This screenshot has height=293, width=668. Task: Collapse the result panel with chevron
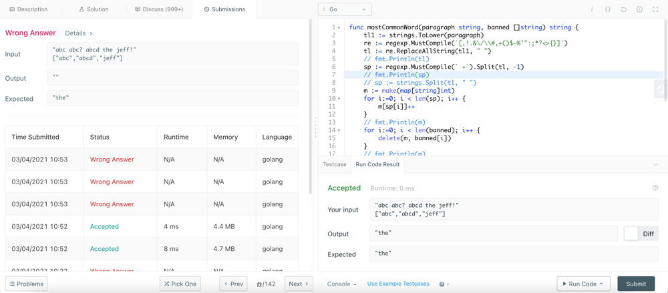click(x=655, y=164)
